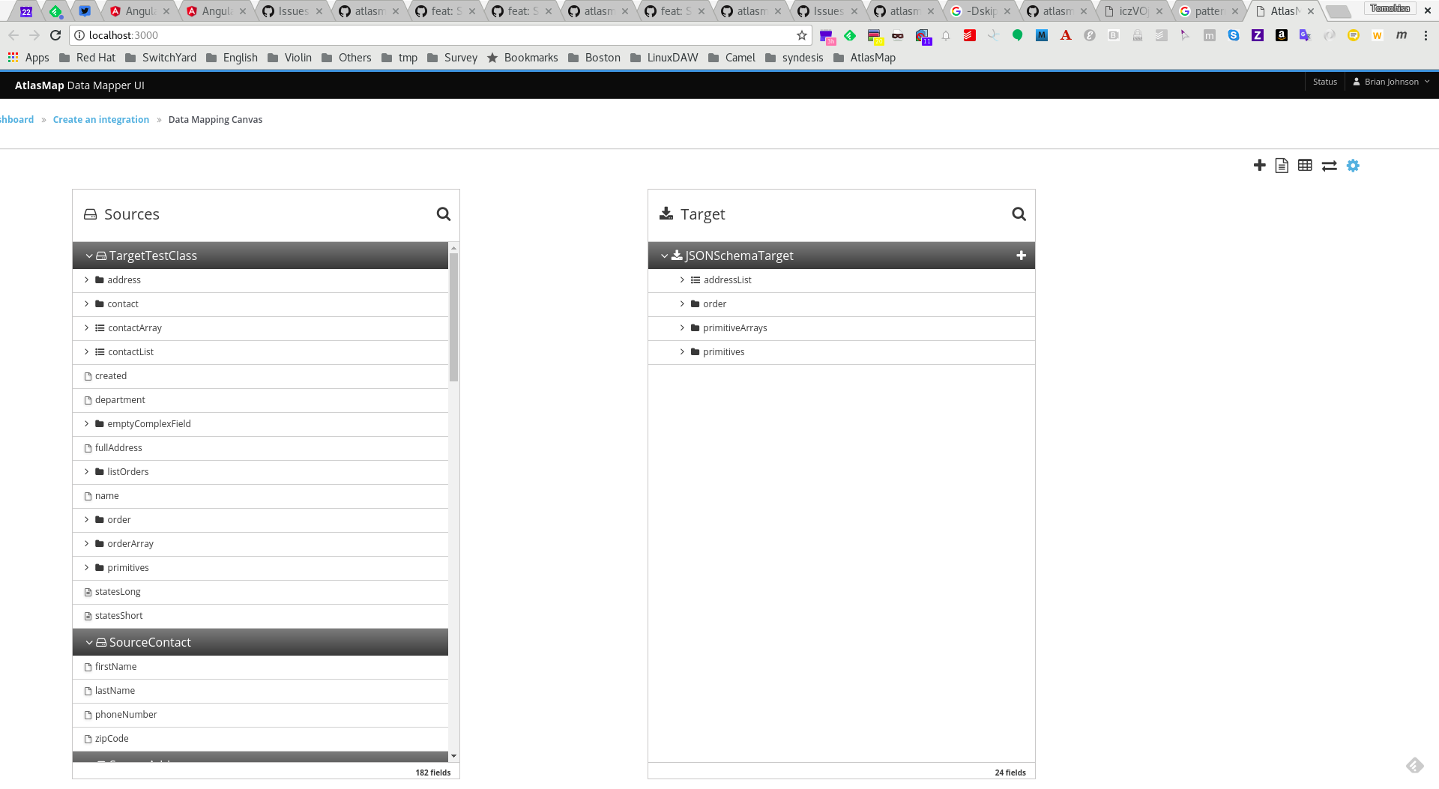Select the phoneNumber field
The height and width of the screenshot is (789, 1439).
tap(260, 715)
